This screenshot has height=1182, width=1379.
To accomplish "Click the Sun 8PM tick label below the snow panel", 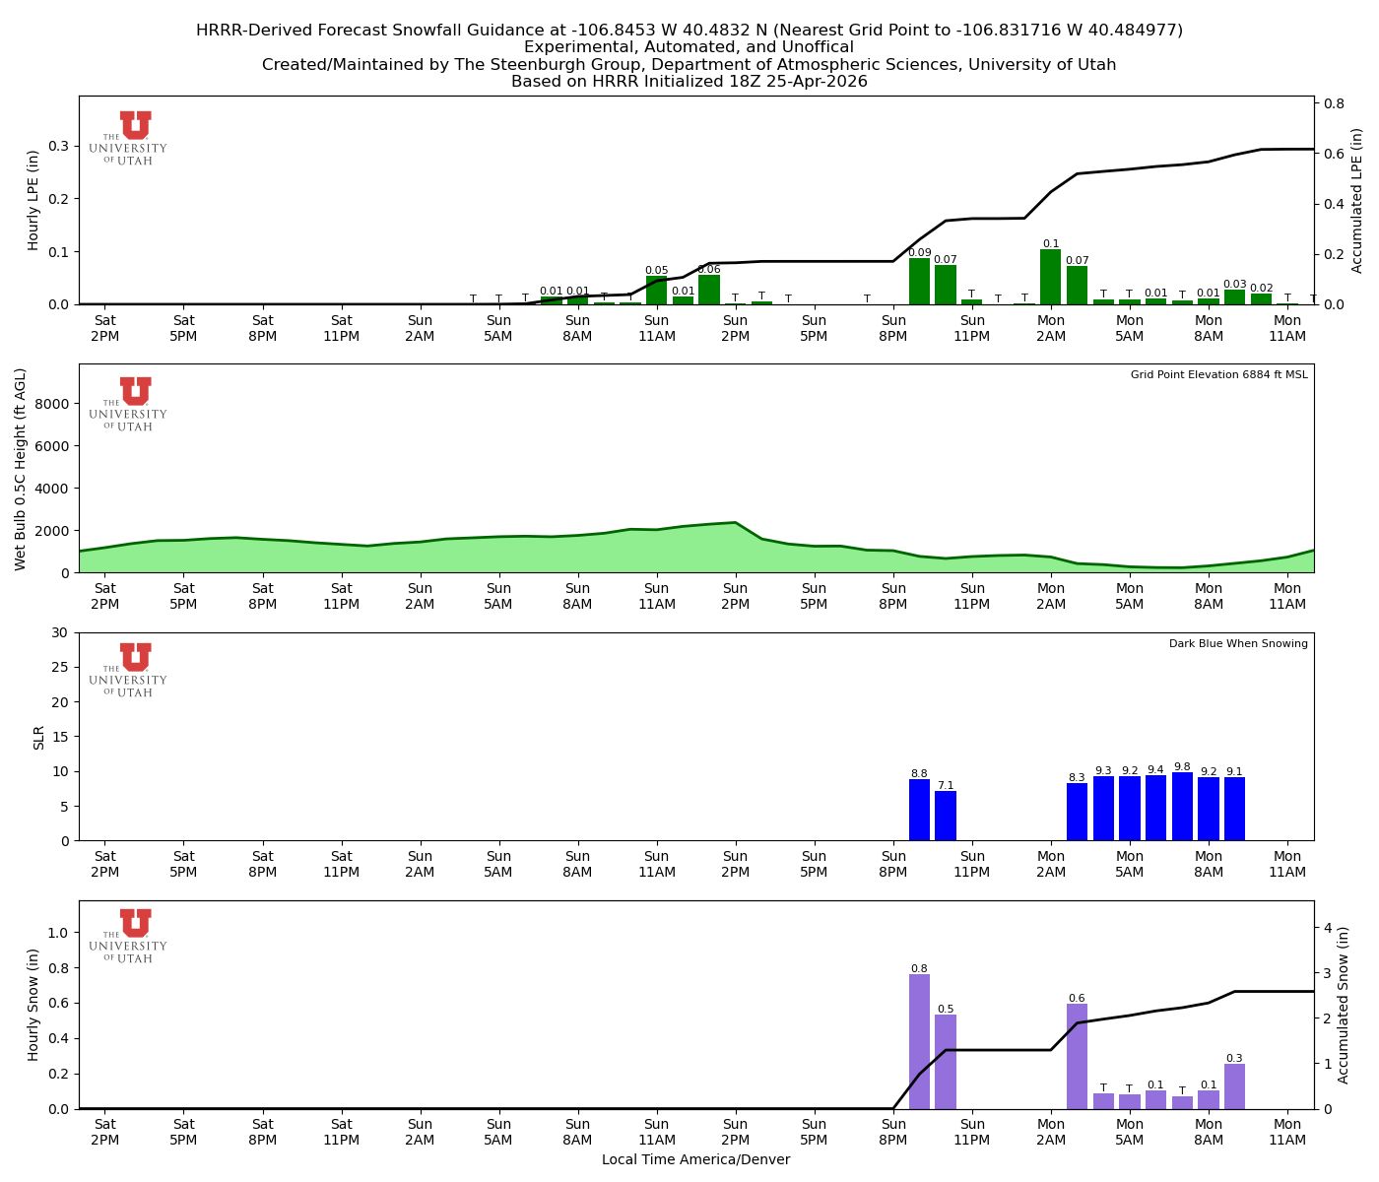I will pos(893,1130).
